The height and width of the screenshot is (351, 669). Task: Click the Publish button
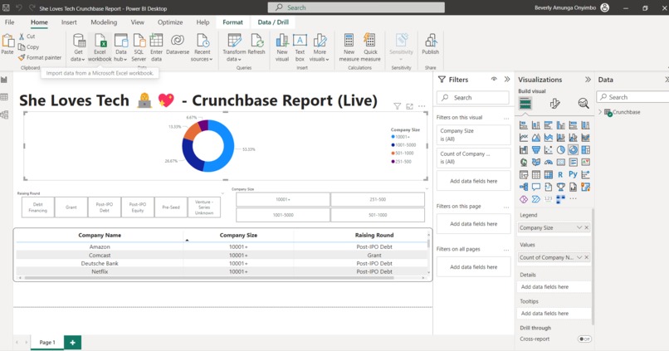(x=430, y=44)
